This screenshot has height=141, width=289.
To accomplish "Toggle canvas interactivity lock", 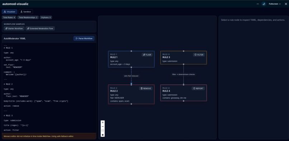I will point(103,135).
